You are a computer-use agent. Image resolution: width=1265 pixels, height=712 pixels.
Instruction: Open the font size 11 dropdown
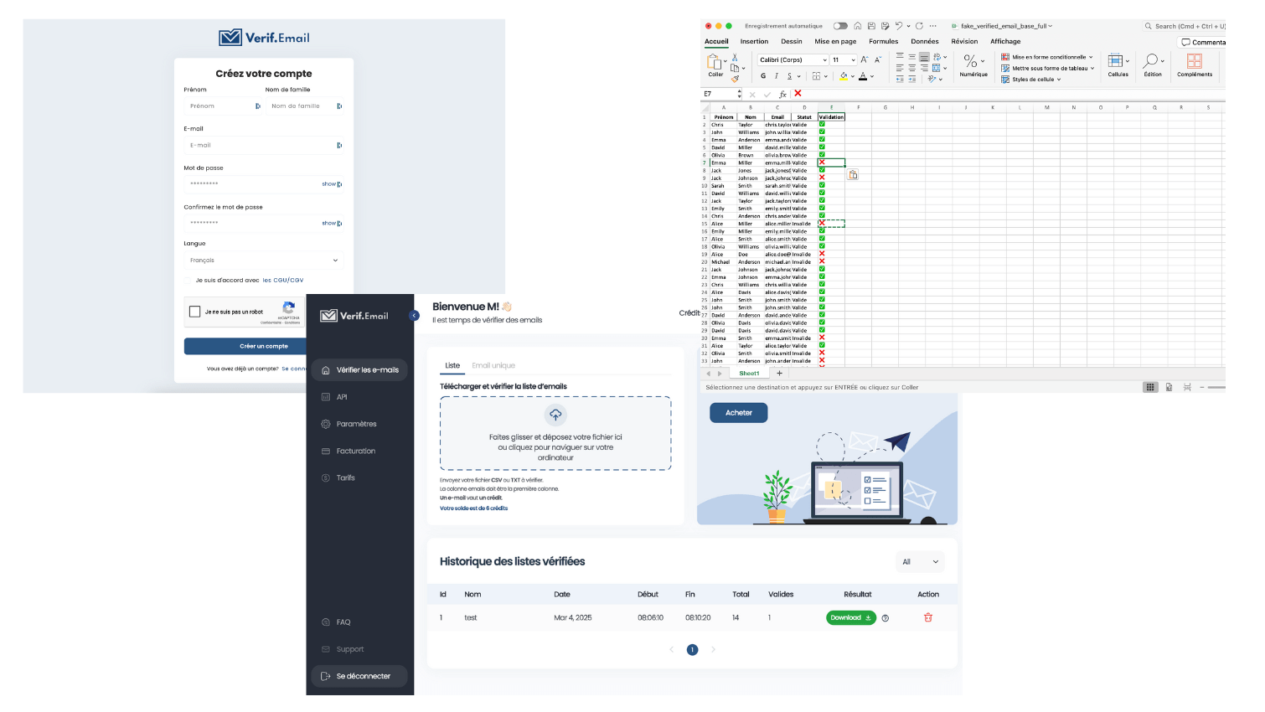click(853, 60)
